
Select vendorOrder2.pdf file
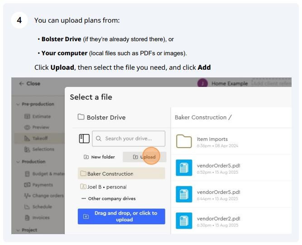tap(231, 221)
